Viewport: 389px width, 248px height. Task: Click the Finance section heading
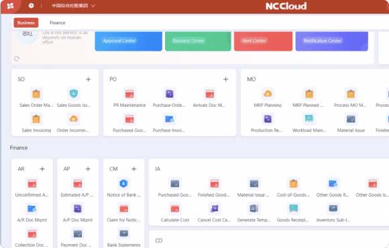(x=19, y=148)
